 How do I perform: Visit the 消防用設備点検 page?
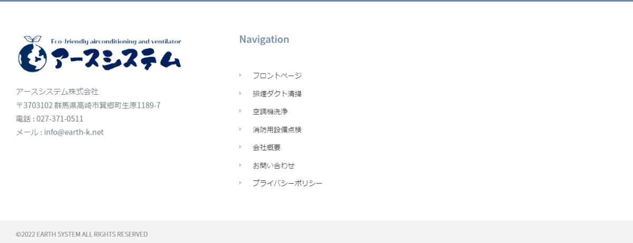click(277, 129)
